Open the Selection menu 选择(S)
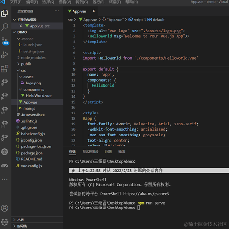 click(48, 2)
